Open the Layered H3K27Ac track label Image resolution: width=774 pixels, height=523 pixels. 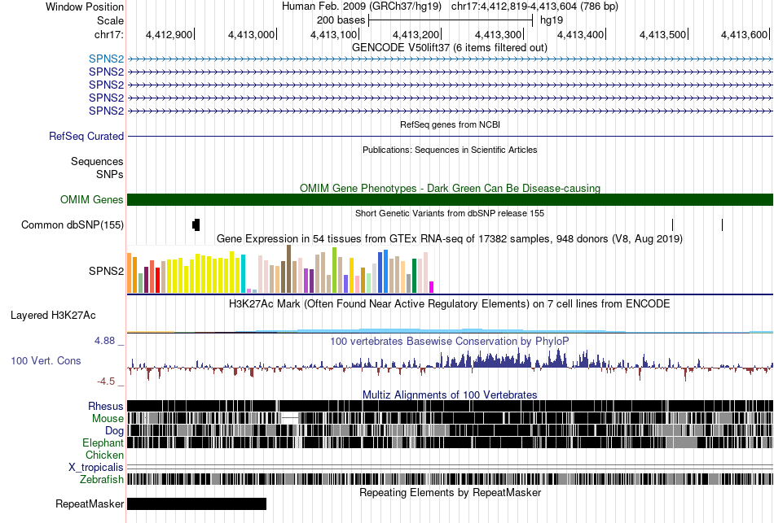(x=53, y=316)
